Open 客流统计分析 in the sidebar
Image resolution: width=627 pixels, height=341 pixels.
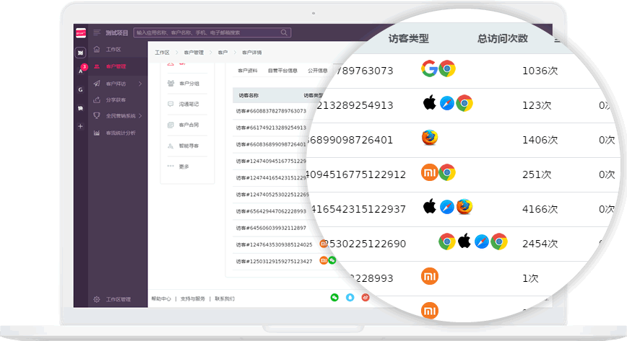[120, 133]
